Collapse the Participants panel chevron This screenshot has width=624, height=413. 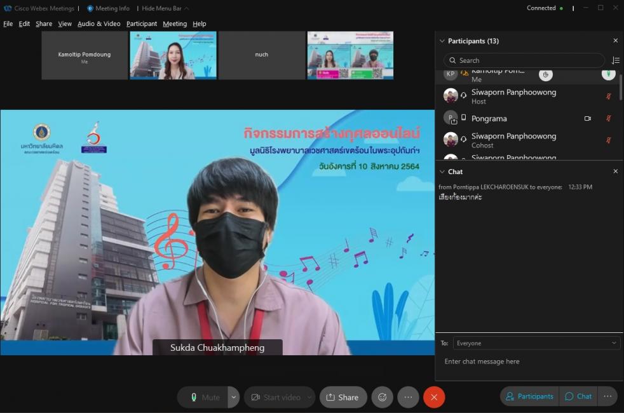[x=442, y=41]
